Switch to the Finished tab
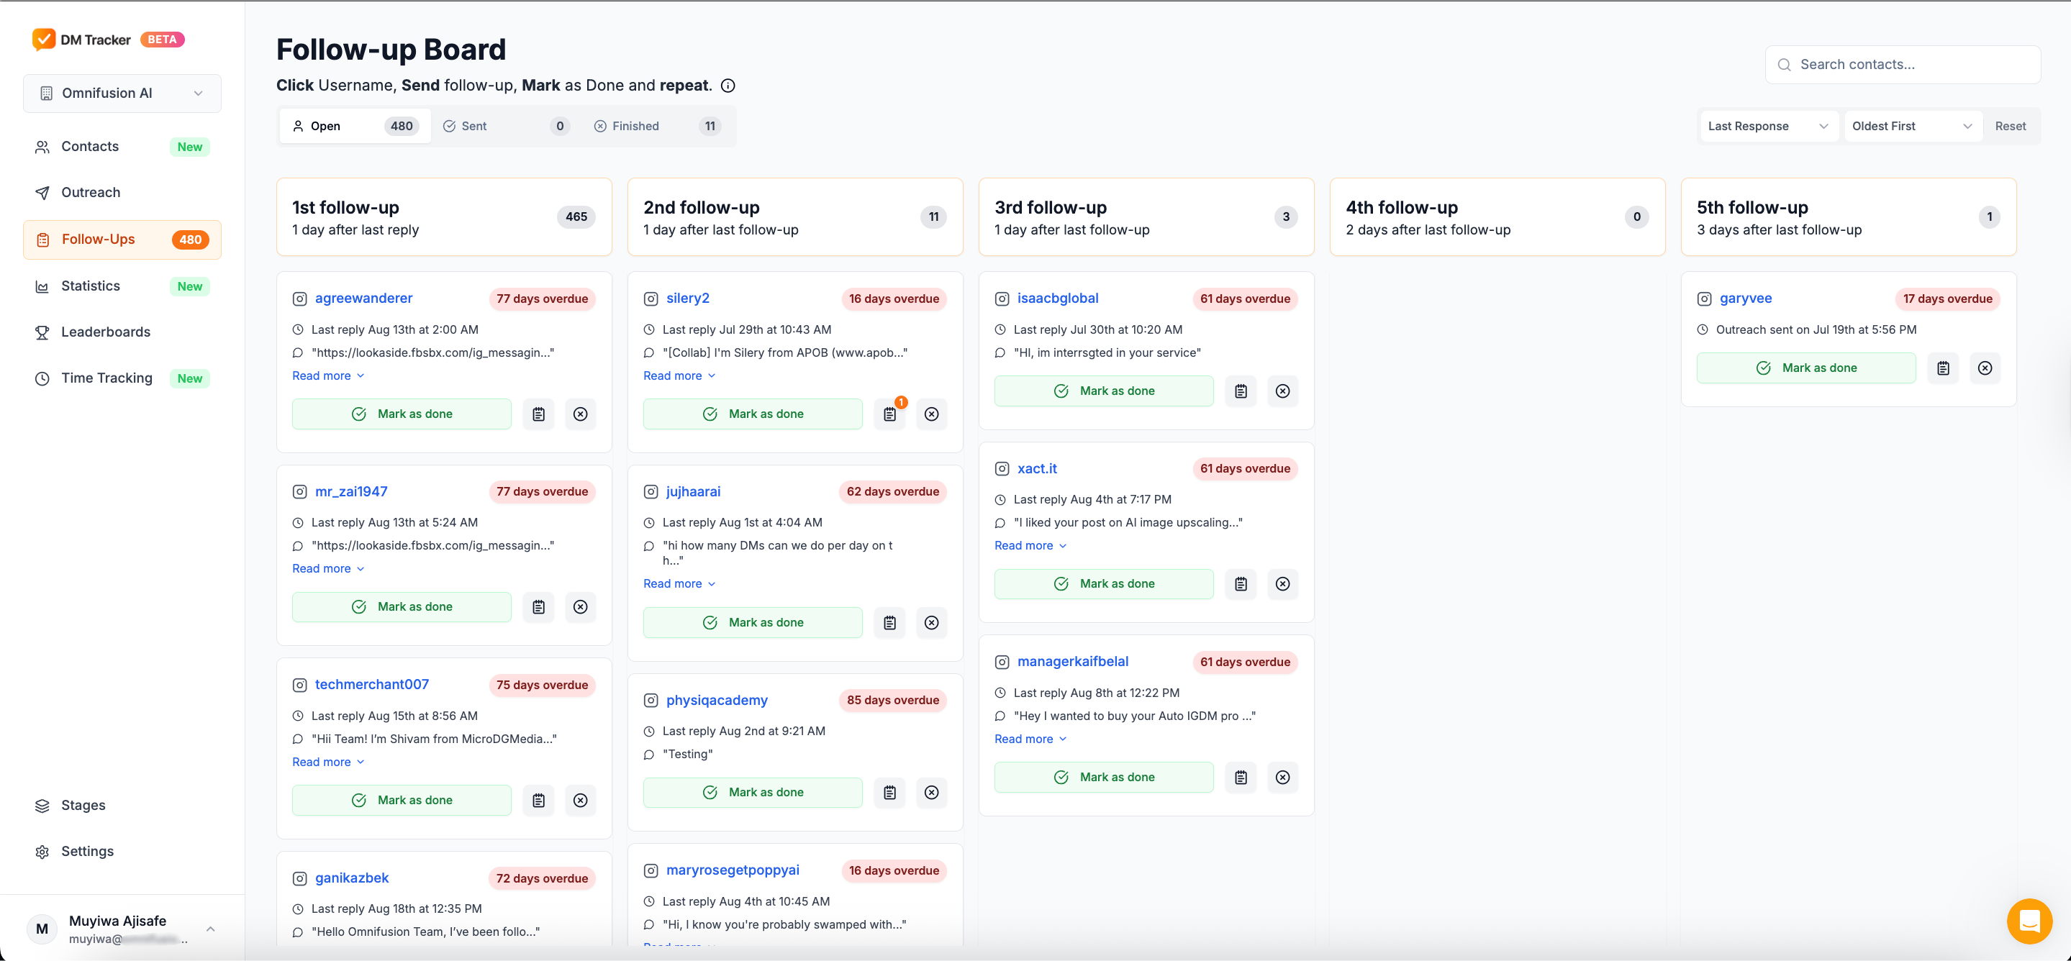Image resolution: width=2071 pixels, height=961 pixels. (636, 125)
